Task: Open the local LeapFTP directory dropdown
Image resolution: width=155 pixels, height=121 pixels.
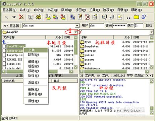Action: pyautogui.click(x=76, y=32)
